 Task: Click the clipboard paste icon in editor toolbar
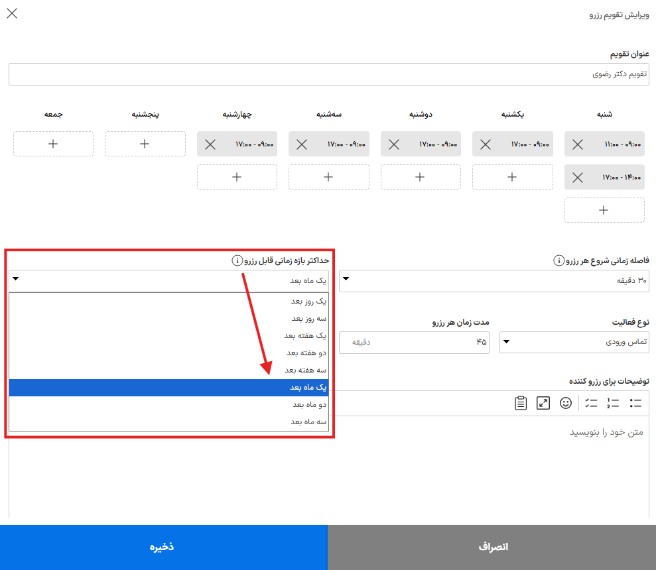(x=521, y=403)
